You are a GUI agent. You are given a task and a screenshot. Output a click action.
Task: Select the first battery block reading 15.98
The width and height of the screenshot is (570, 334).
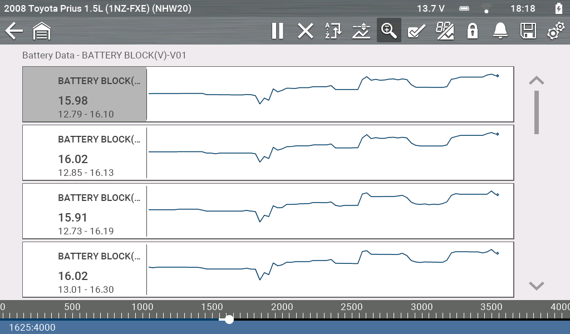(x=85, y=94)
